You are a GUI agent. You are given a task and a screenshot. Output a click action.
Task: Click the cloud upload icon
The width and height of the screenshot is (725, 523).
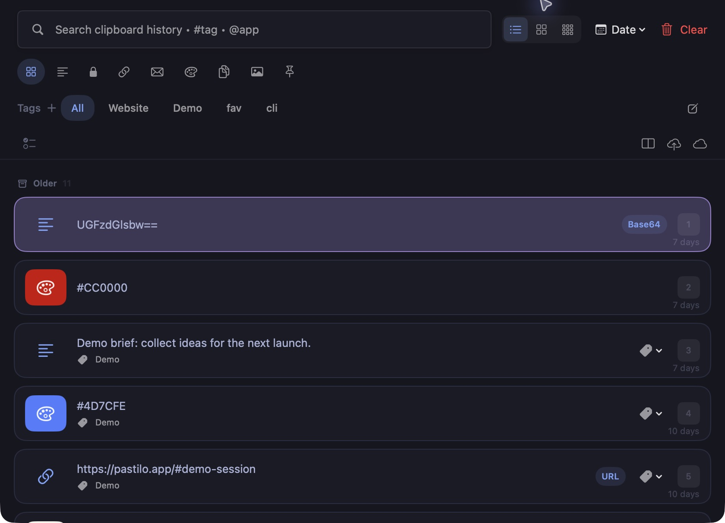[x=674, y=144]
